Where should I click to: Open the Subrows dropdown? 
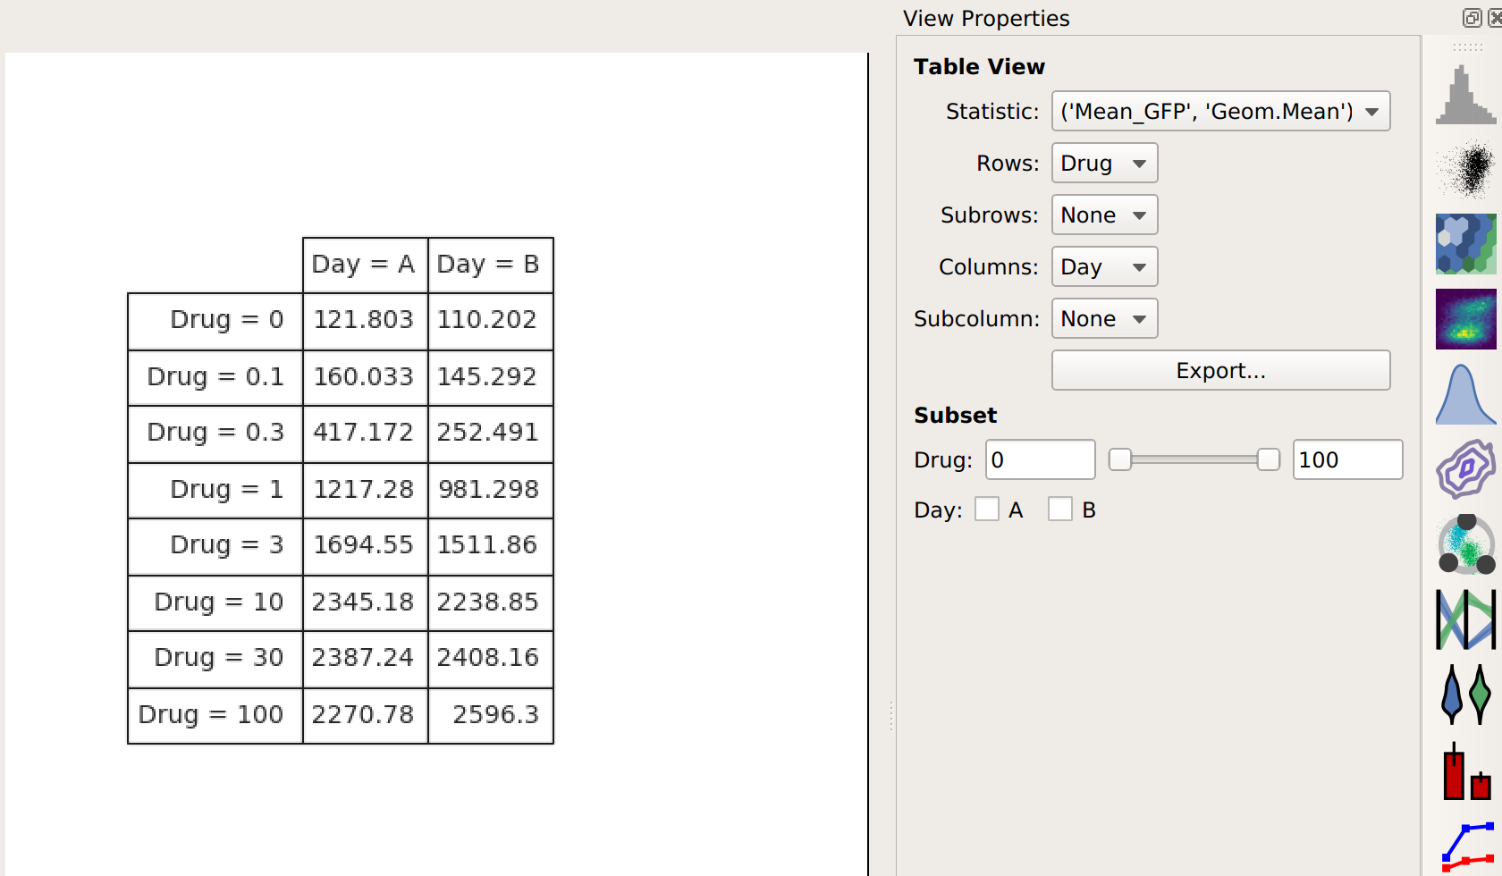(1104, 215)
